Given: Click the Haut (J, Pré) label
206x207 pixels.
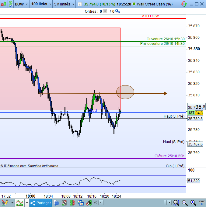Looking at the screenshot, I should [174, 116].
